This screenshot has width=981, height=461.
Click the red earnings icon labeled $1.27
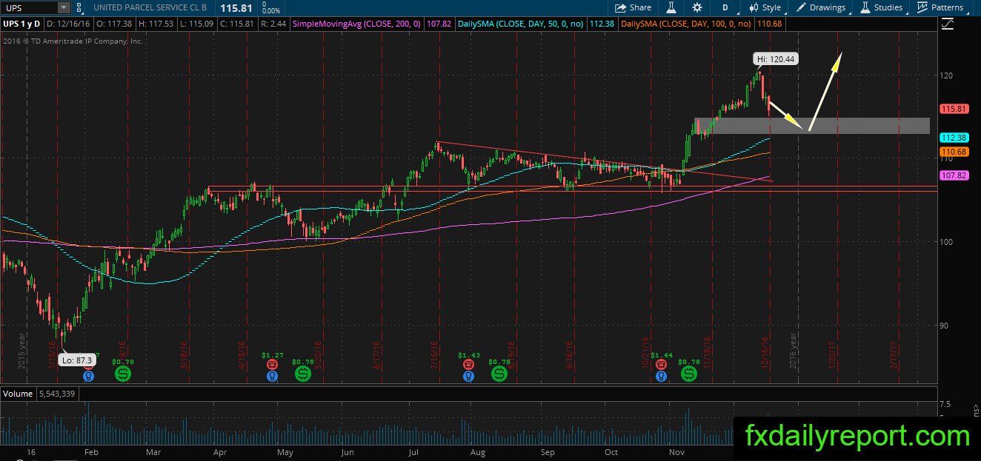point(273,365)
